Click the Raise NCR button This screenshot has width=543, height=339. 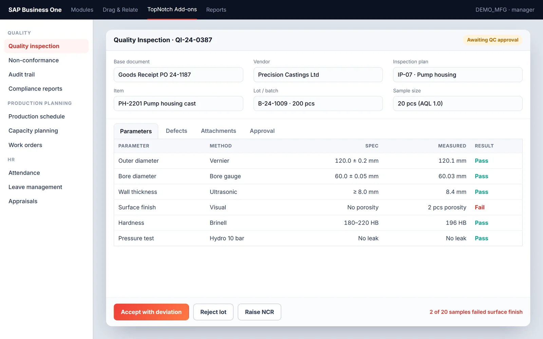pyautogui.click(x=259, y=312)
